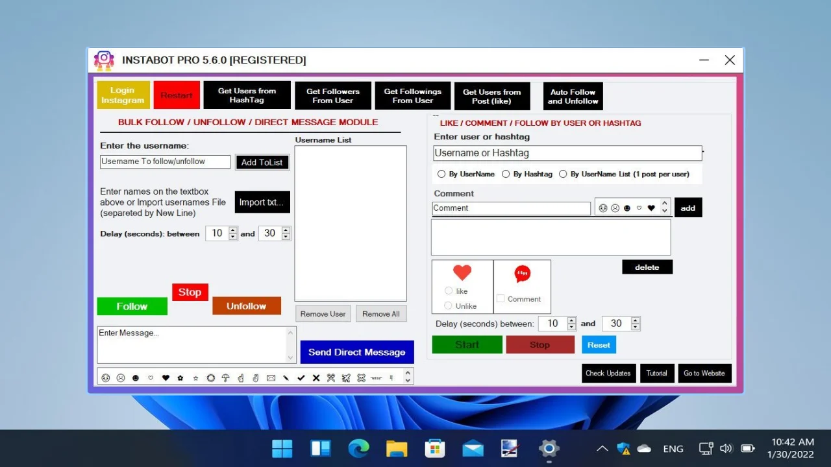This screenshot has width=831, height=467.
Task: Open Microsoft Edge from the taskbar
Action: [358, 448]
